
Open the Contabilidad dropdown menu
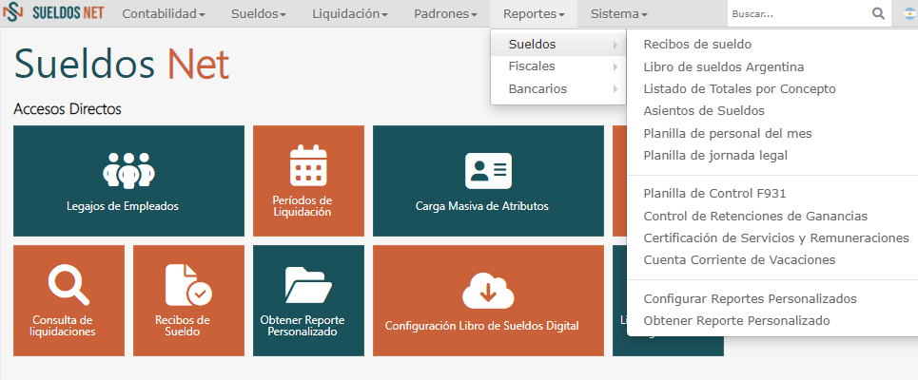164,14
